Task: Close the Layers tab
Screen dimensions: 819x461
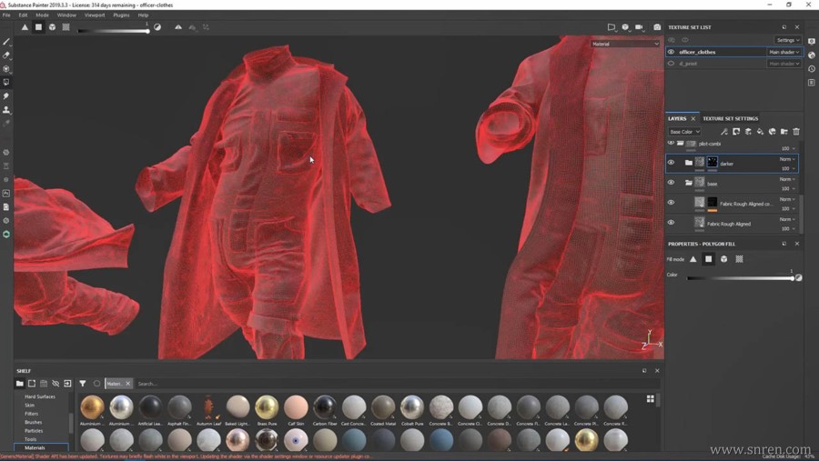Action: 693,119
